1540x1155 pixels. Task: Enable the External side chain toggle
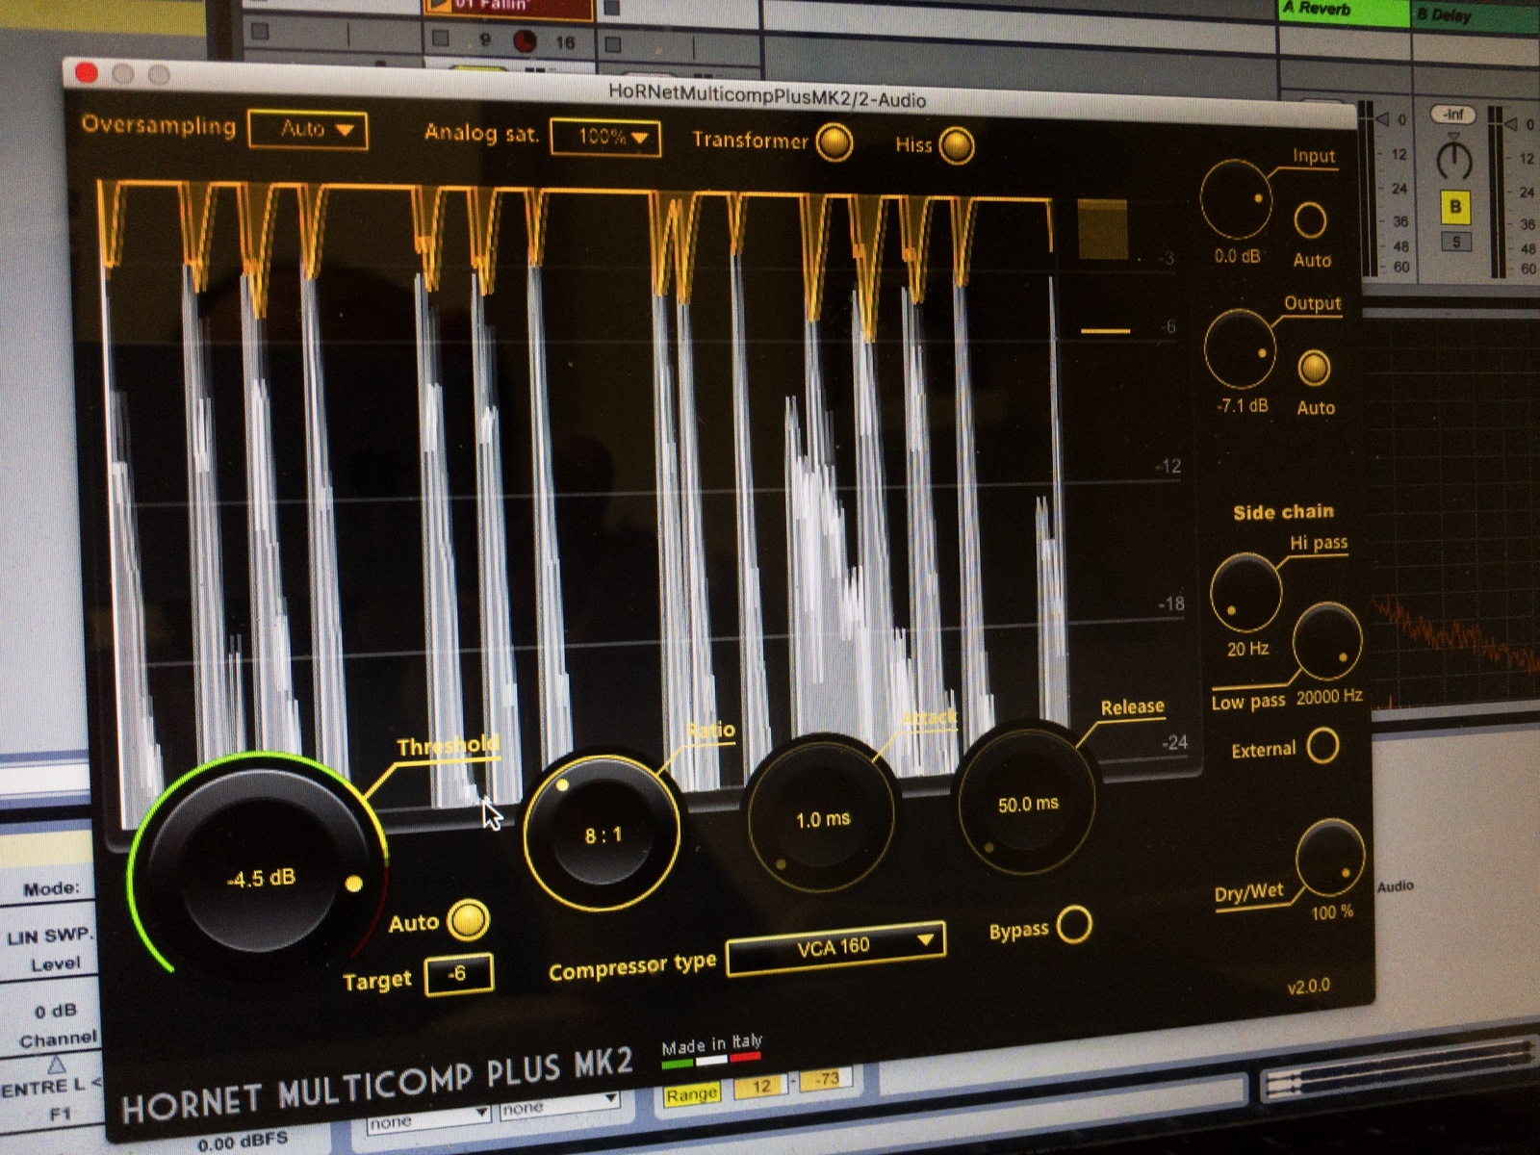coord(1322,745)
